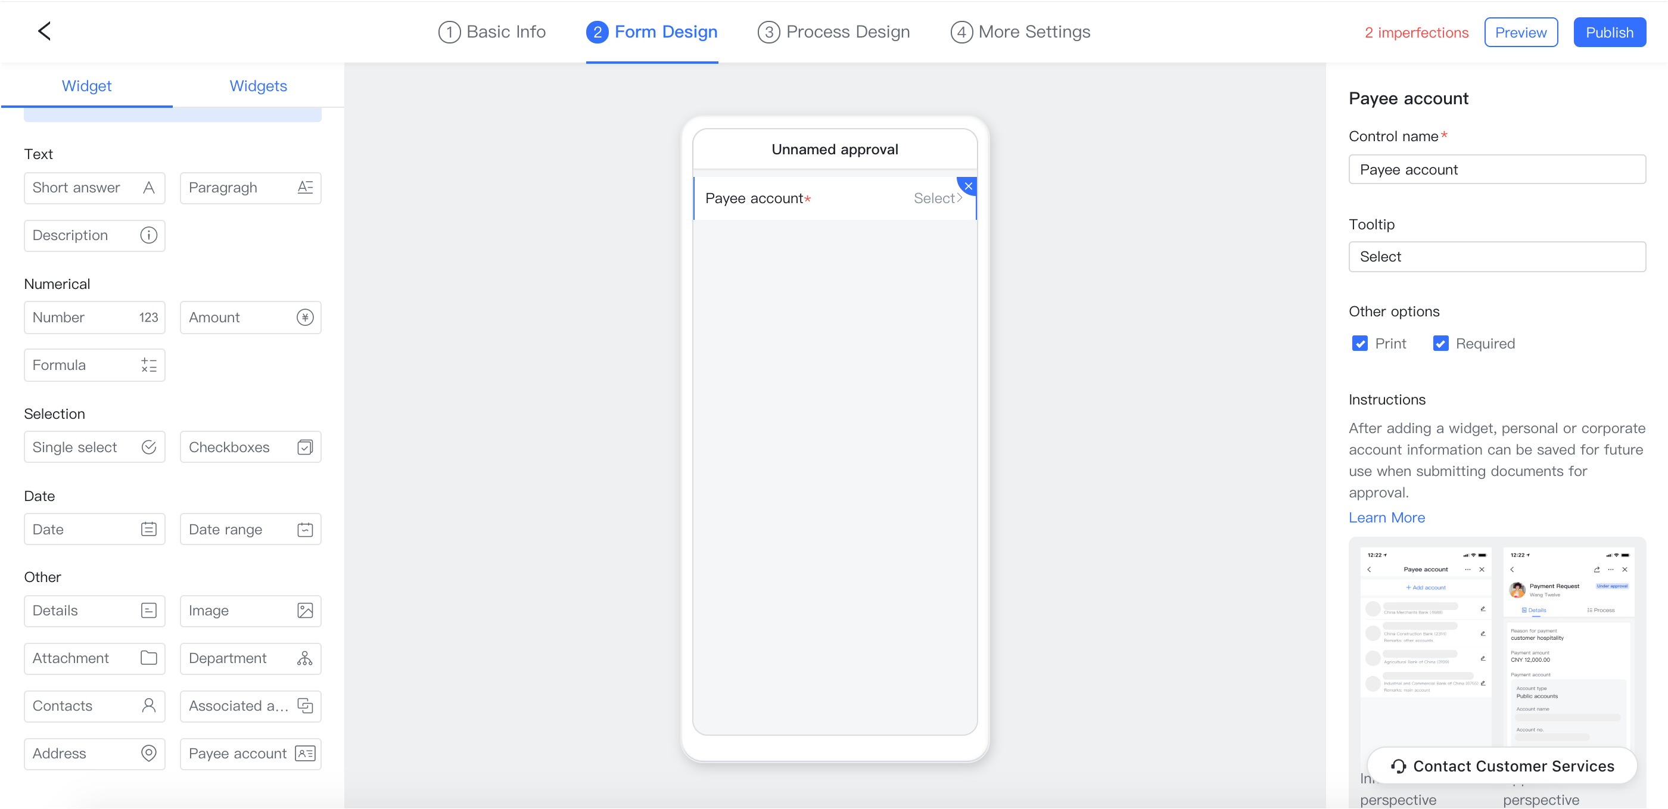Screen dimensions: 1668x809
Task: Select the Formula widget
Action: pyautogui.click(x=94, y=365)
